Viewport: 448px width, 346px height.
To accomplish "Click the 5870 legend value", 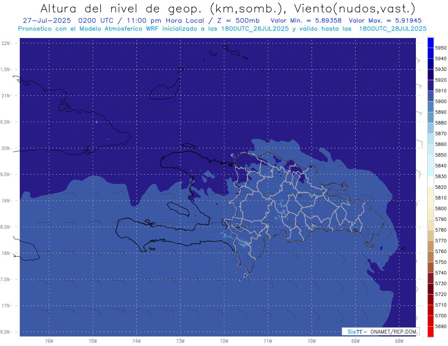I will pos(441,133).
